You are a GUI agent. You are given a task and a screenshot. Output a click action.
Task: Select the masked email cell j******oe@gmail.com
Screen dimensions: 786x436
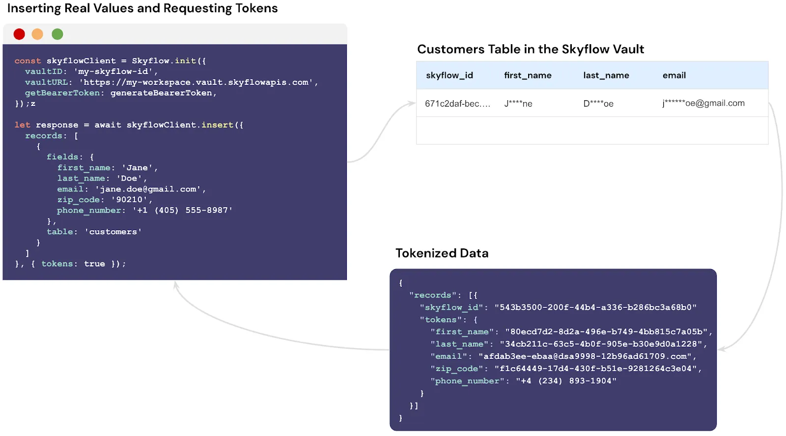click(703, 103)
